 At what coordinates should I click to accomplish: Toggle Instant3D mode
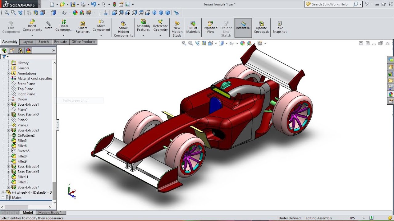(243, 28)
